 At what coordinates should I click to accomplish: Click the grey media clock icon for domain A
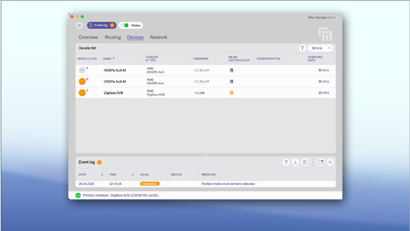click(82, 70)
